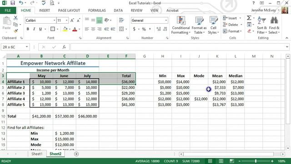Apply Percent Style formatting
This screenshot has width=291, height=164.
point(144,29)
